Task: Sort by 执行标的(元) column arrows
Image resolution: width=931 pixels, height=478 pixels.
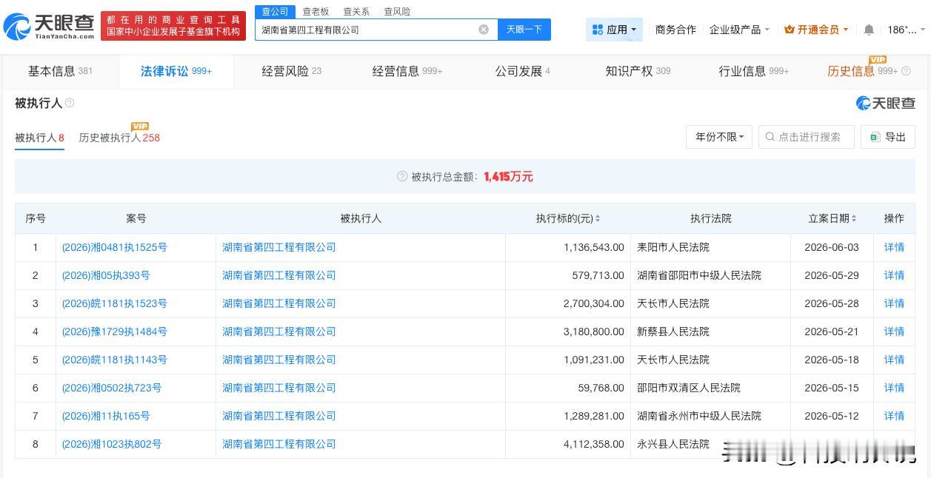Action: (x=598, y=218)
